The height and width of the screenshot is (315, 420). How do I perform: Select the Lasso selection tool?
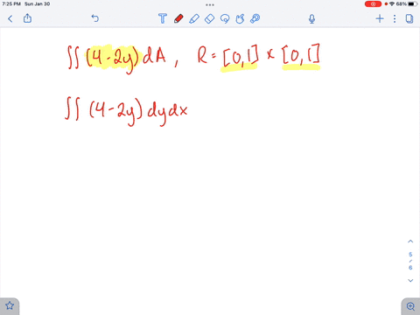pyautogui.click(x=225, y=19)
